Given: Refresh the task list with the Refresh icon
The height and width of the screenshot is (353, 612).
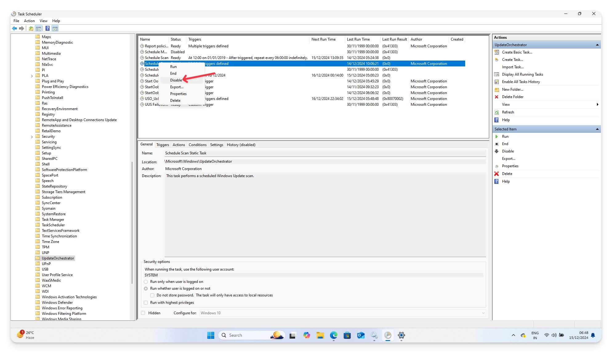Looking at the screenshot, I should point(496,112).
